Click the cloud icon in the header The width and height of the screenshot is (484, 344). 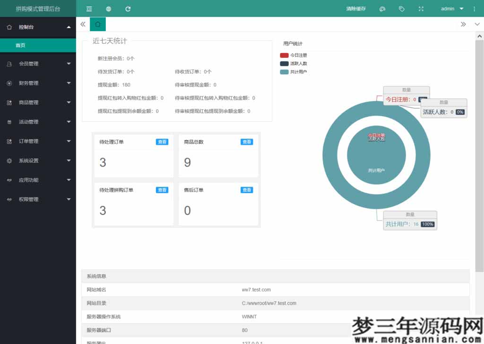382,8
